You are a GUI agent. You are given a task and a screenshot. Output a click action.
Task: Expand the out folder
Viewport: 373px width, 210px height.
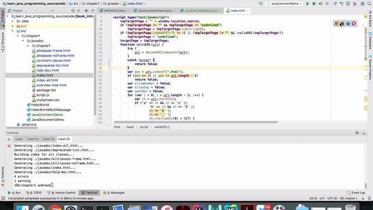point(13,26)
